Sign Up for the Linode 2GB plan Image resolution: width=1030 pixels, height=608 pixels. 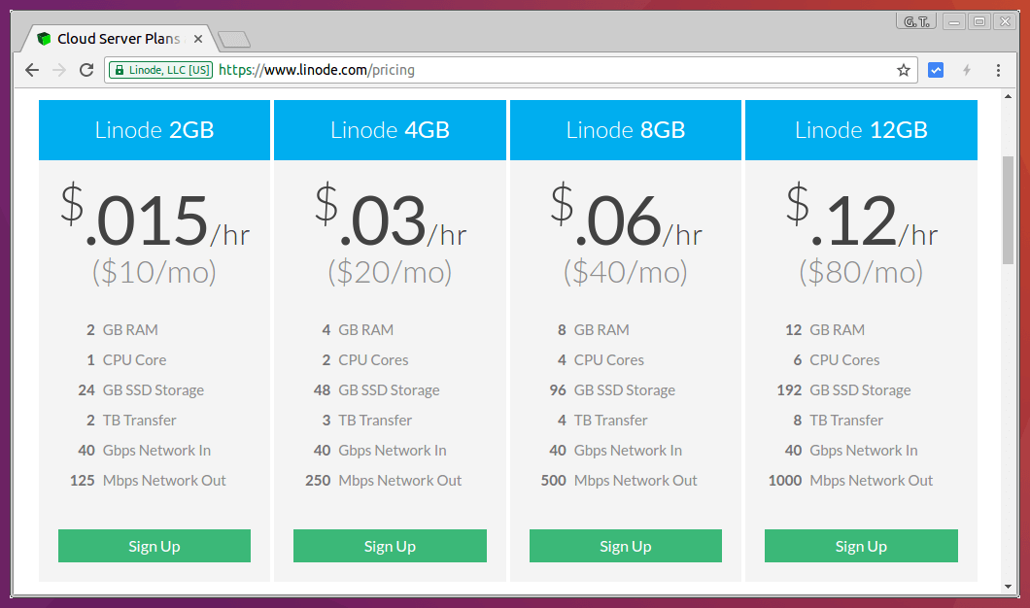(x=154, y=546)
